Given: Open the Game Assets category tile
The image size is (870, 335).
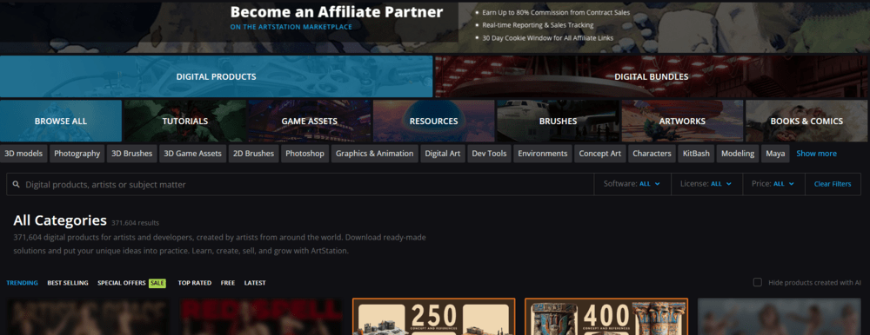Looking at the screenshot, I should (309, 121).
